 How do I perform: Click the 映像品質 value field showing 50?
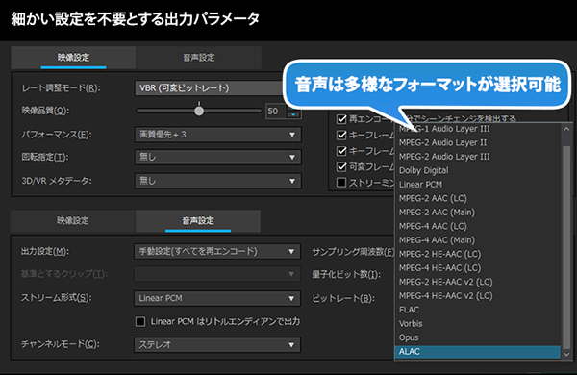(x=275, y=112)
